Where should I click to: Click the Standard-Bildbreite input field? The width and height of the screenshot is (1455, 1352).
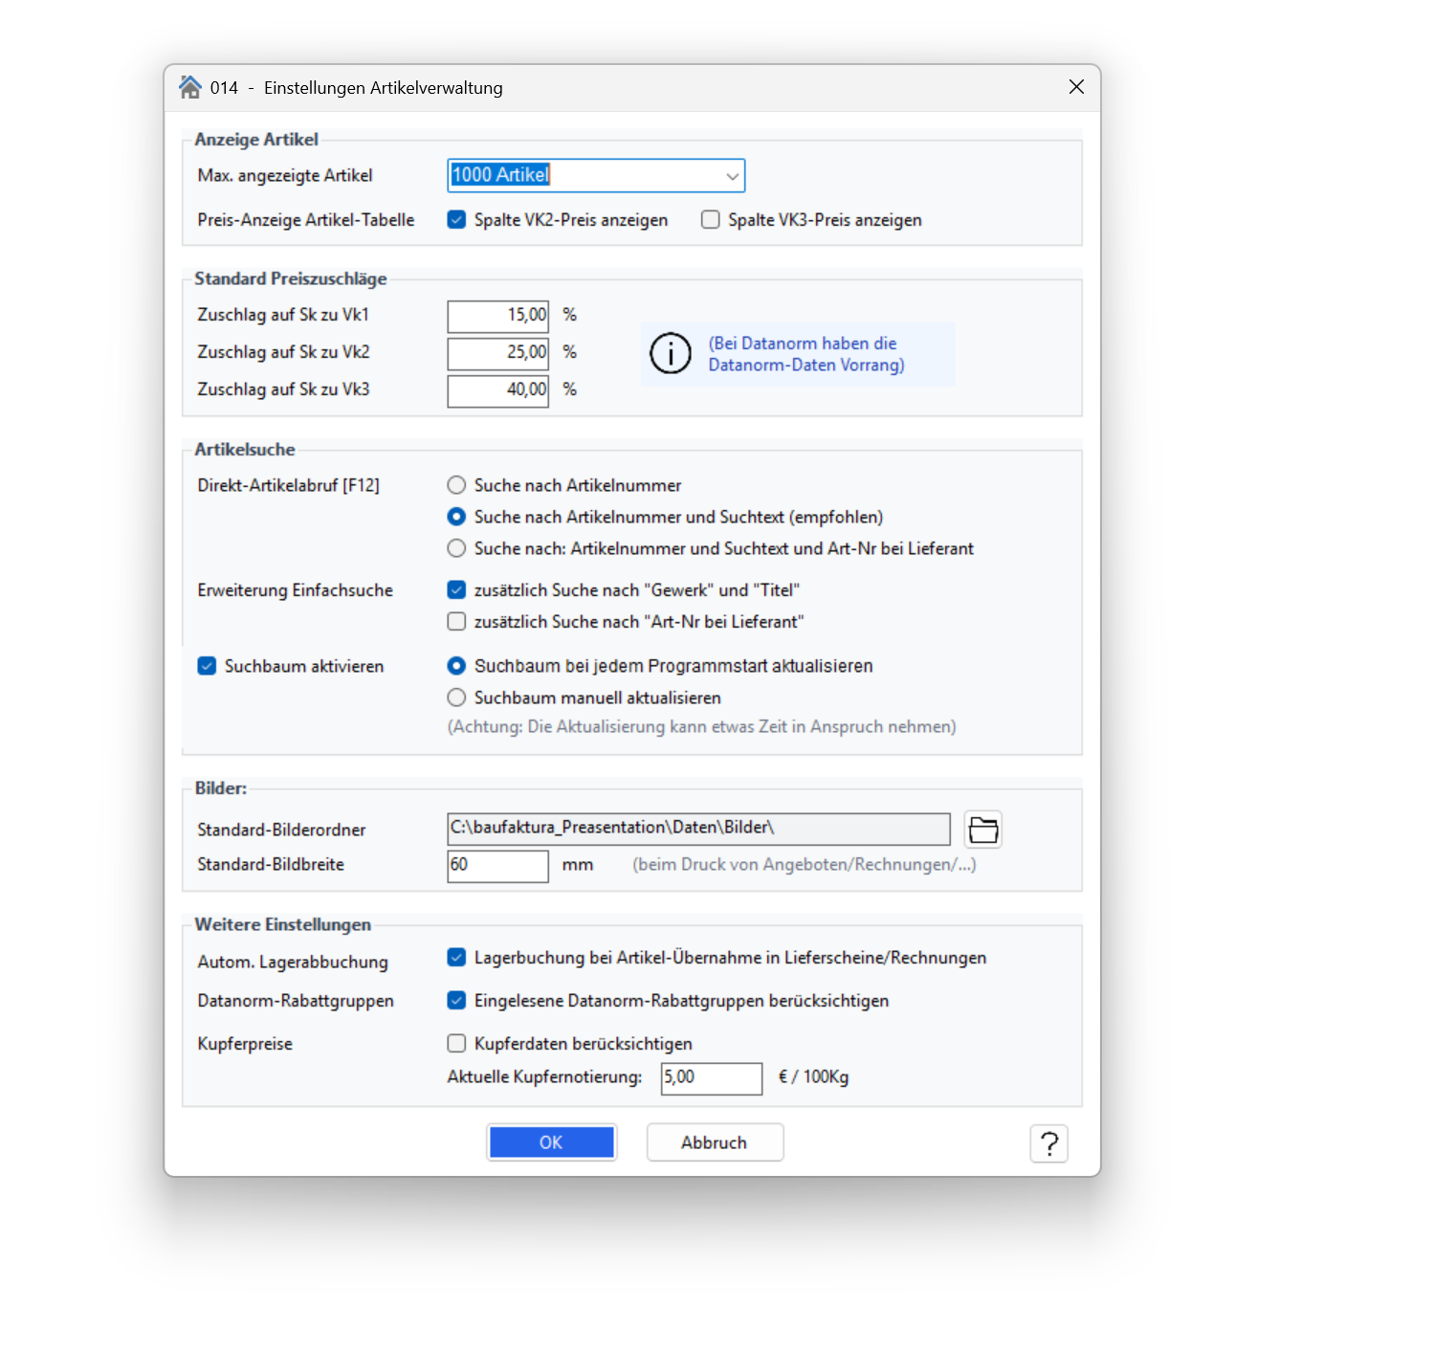497,866
